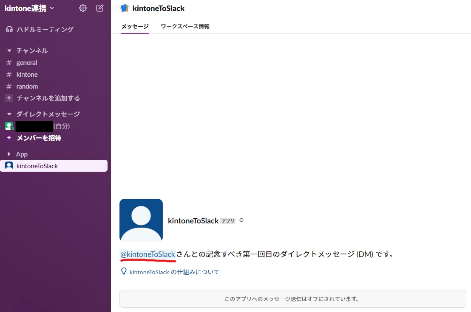The image size is (471, 312).
Task: Click the kintoneToSlack header app icon
Action: [x=125, y=8]
